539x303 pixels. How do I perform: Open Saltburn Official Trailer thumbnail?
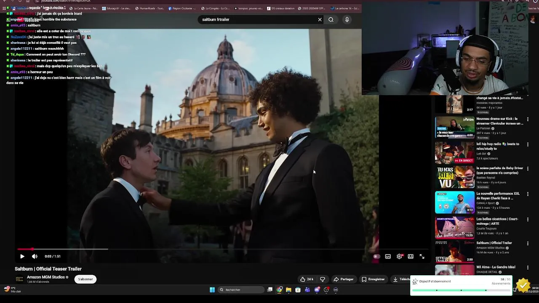454,252
